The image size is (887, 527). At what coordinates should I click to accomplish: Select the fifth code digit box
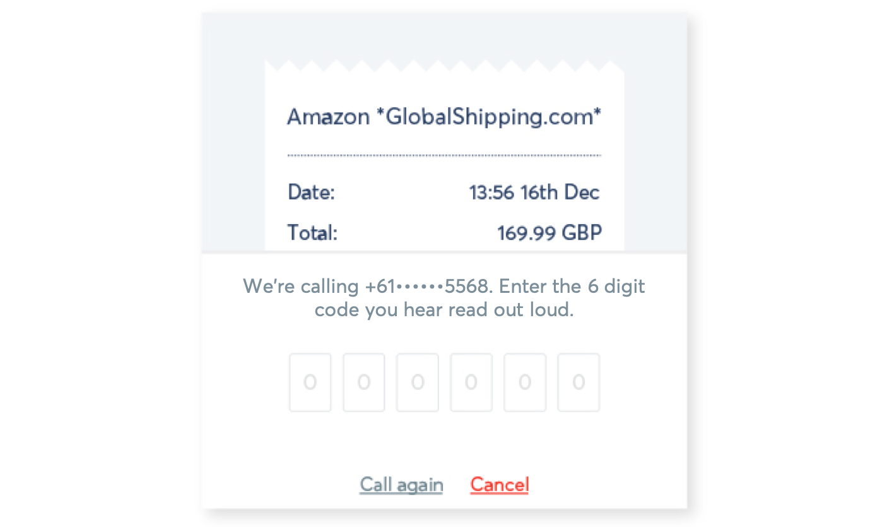pyautogui.click(x=524, y=382)
